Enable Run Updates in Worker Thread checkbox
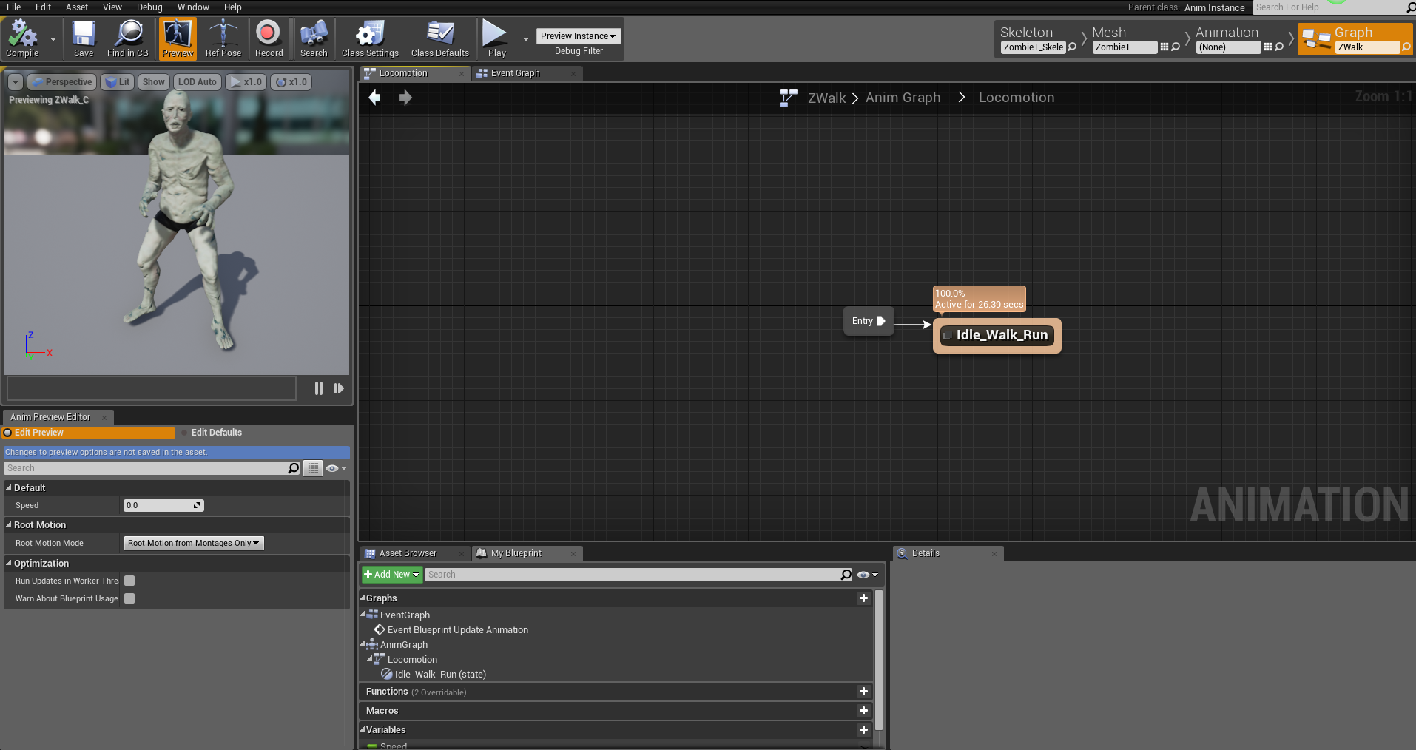This screenshot has height=750, width=1416. coord(129,581)
